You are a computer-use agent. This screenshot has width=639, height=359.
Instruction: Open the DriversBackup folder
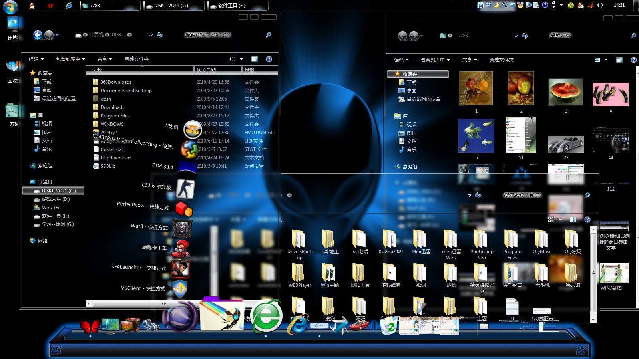(299, 245)
